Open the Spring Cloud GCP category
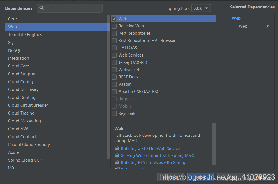 pyautogui.click(x=56, y=160)
